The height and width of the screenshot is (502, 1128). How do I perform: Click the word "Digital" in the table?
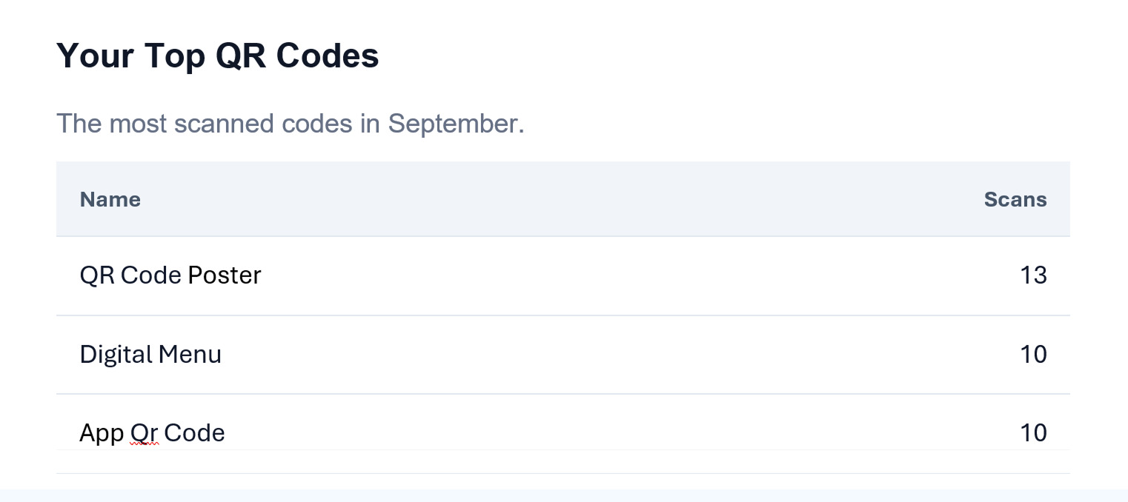pos(116,355)
